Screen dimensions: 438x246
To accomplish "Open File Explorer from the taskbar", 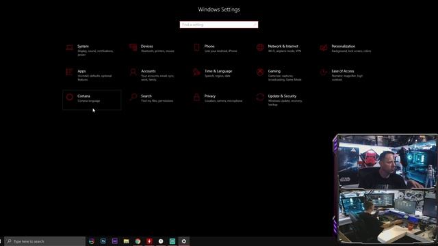I will [x=126, y=241].
